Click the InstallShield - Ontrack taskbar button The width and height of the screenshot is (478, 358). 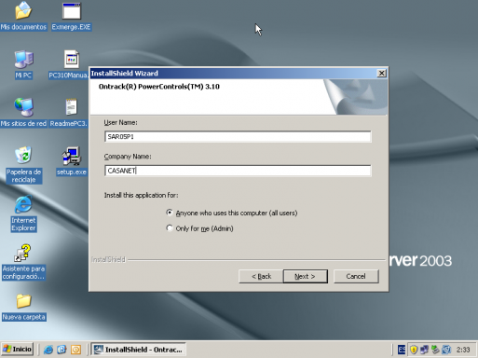pyautogui.click(x=139, y=350)
